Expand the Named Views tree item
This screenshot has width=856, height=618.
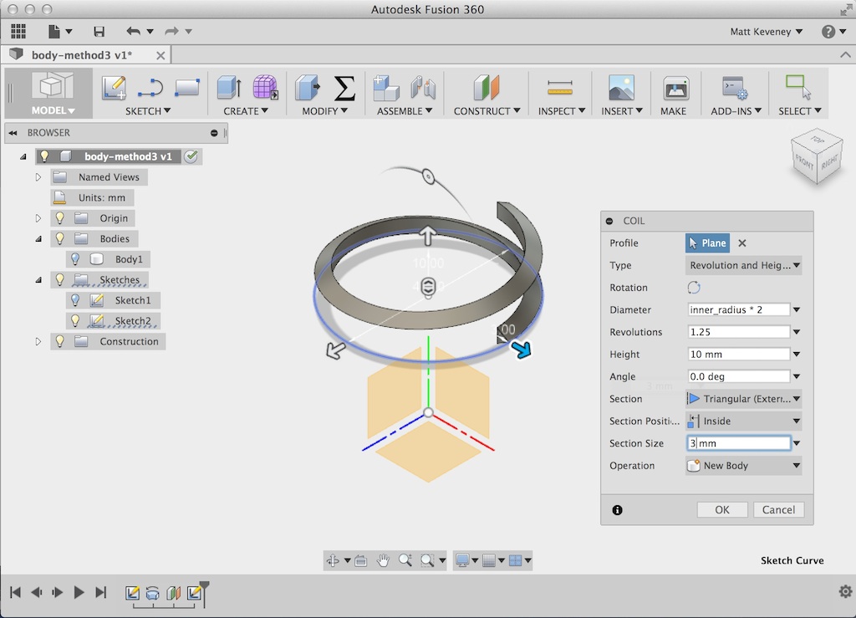pos(38,176)
